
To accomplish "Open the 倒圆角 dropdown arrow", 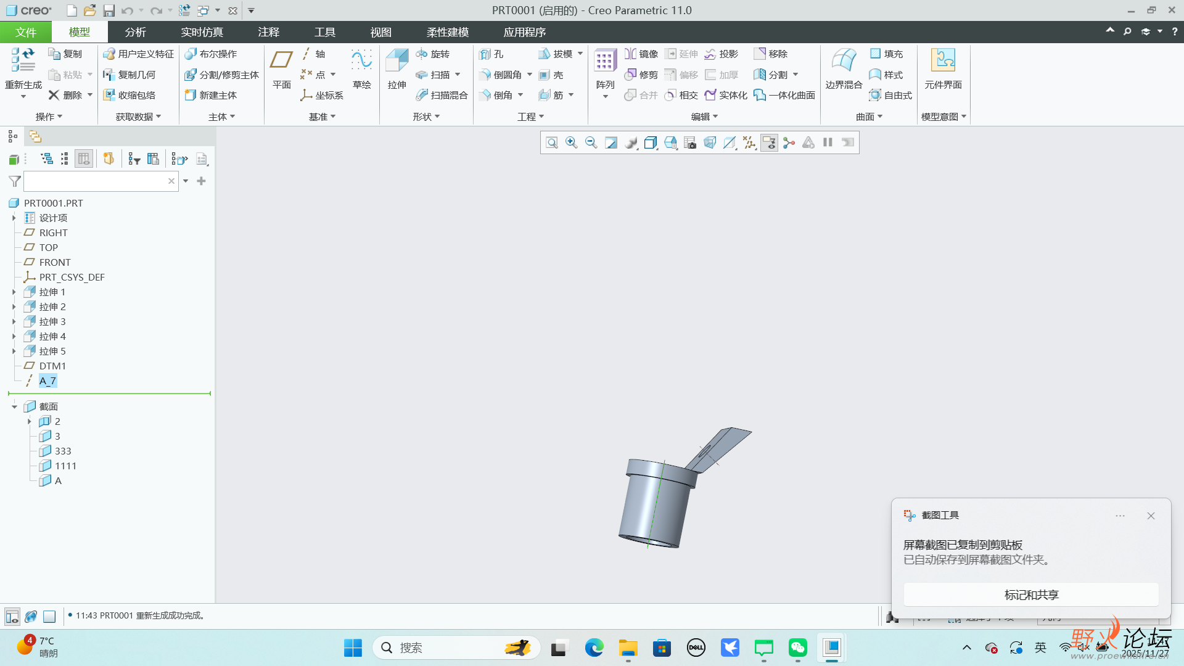I will (x=530, y=75).
